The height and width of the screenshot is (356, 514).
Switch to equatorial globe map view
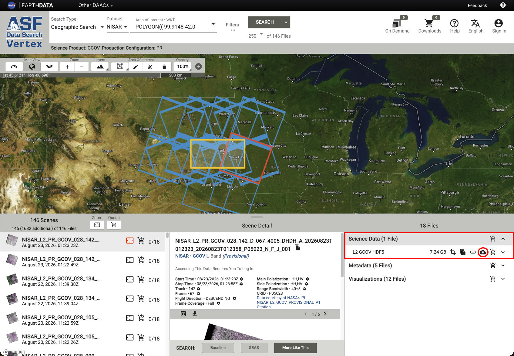point(32,67)
